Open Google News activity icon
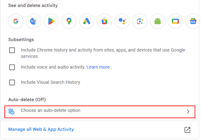 coord(192,21)
